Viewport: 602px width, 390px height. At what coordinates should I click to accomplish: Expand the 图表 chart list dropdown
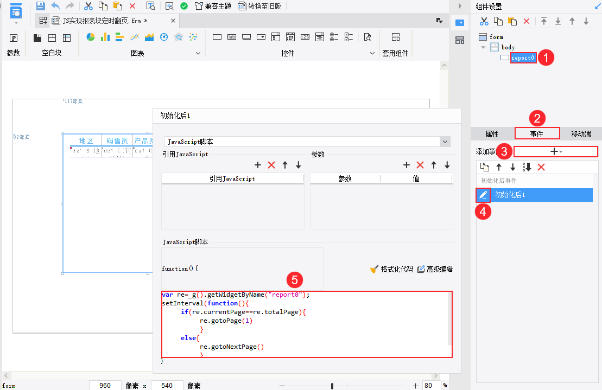coord(198,53)
